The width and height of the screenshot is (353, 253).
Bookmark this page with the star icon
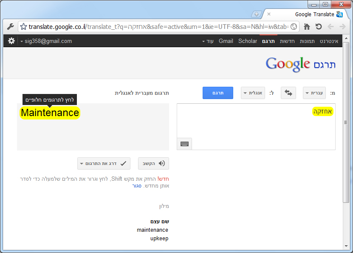pyautogui.click(x=23, y=27)
